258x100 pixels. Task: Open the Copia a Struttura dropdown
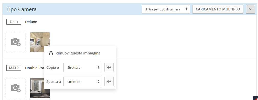tap(83, 67)
